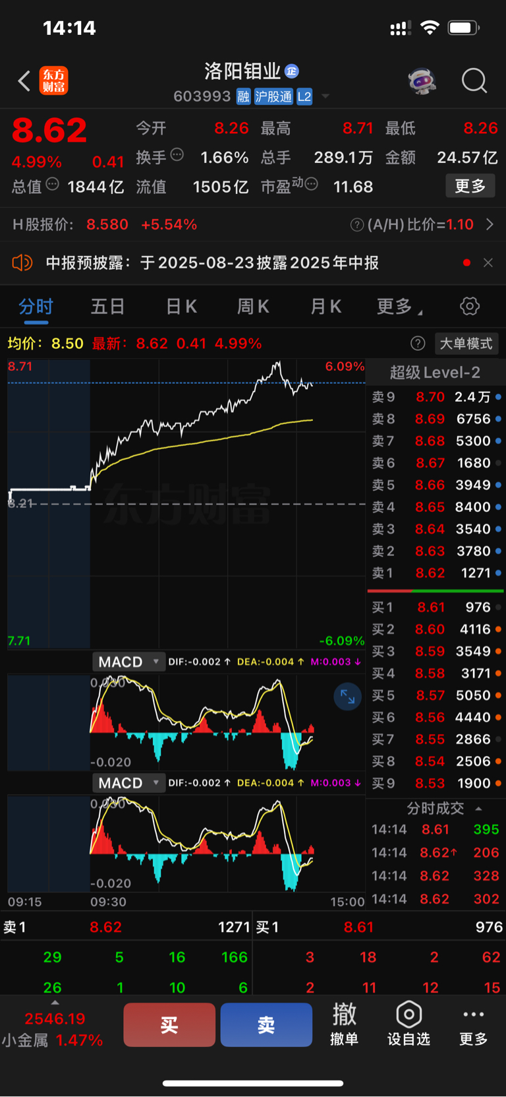Switch to the 日K tab
The image size is (506, 1097).
click(181, 307)
